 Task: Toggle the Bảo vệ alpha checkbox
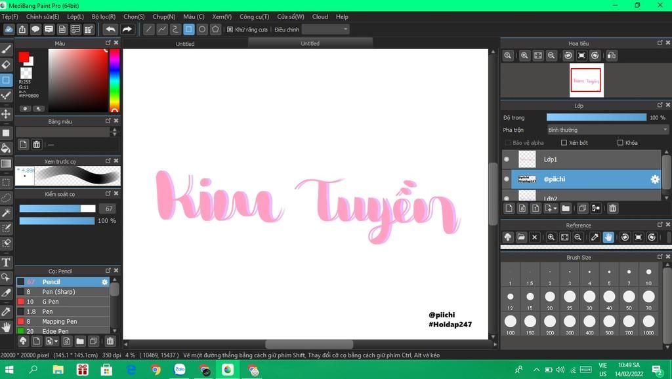click(x=508, y=142)
